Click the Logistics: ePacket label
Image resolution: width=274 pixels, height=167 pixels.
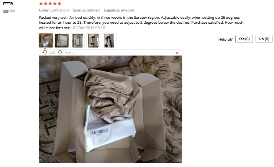pyautogui.click(x=119, y=10)
